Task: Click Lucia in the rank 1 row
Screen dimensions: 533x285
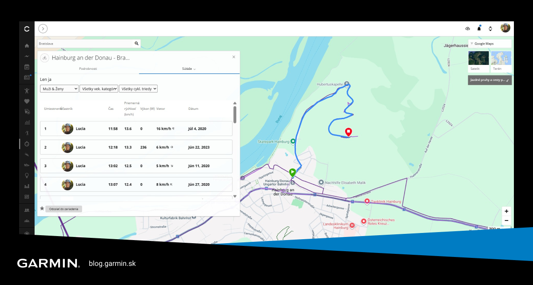Action: pyautogui.click(x=80, y=128)
